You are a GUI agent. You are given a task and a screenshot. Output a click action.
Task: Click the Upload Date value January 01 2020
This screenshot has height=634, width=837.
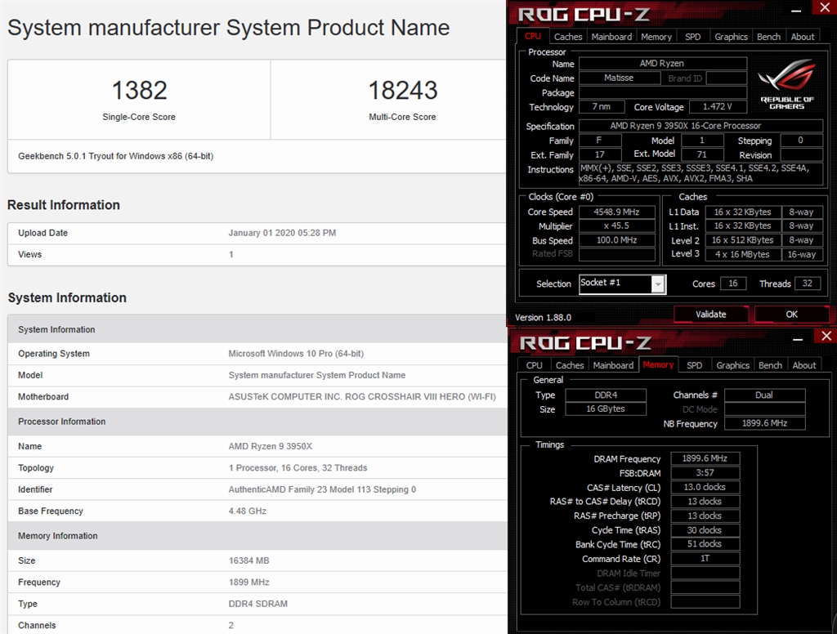coord(282,233)
